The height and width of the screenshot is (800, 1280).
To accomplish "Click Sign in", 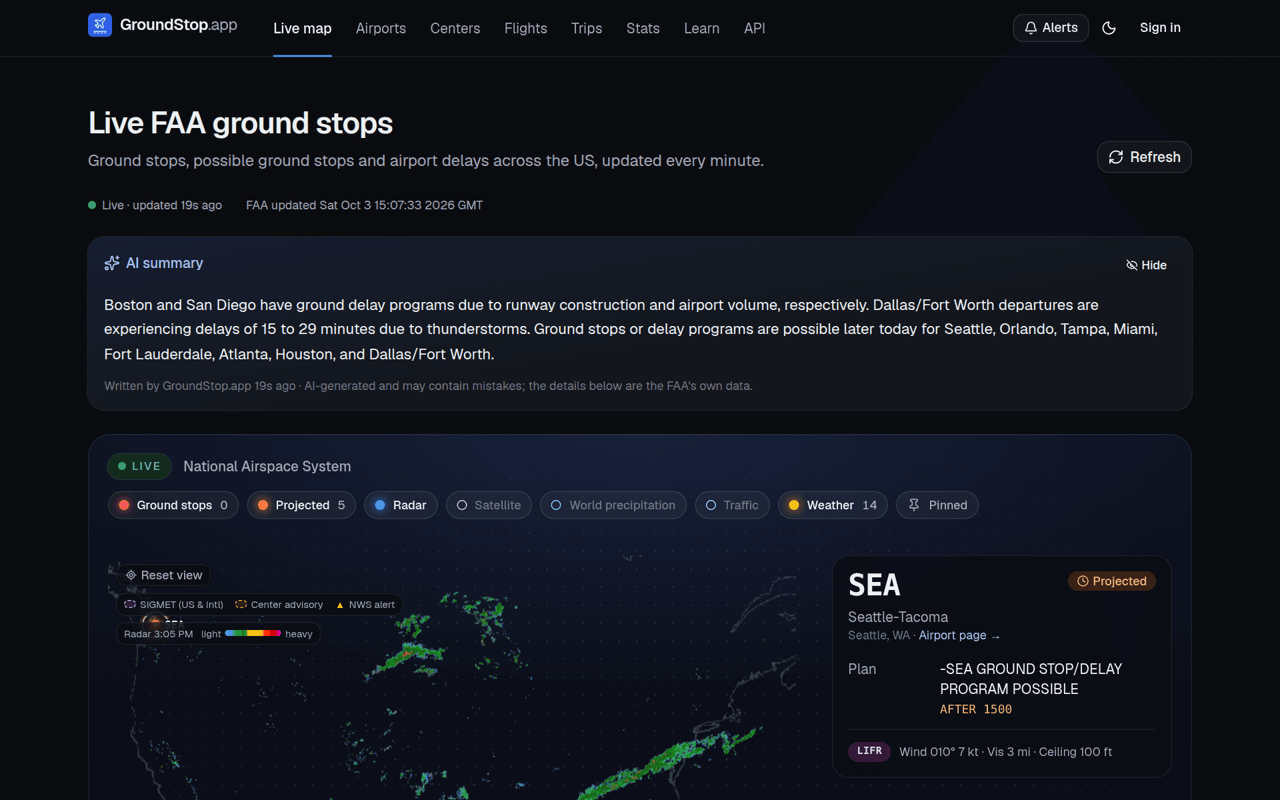I will tap(1160, 28).
